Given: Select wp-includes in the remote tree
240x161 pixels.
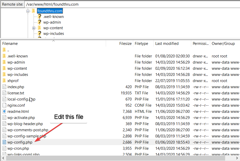Looking at the screenshot, I should [x=54, y=34].
